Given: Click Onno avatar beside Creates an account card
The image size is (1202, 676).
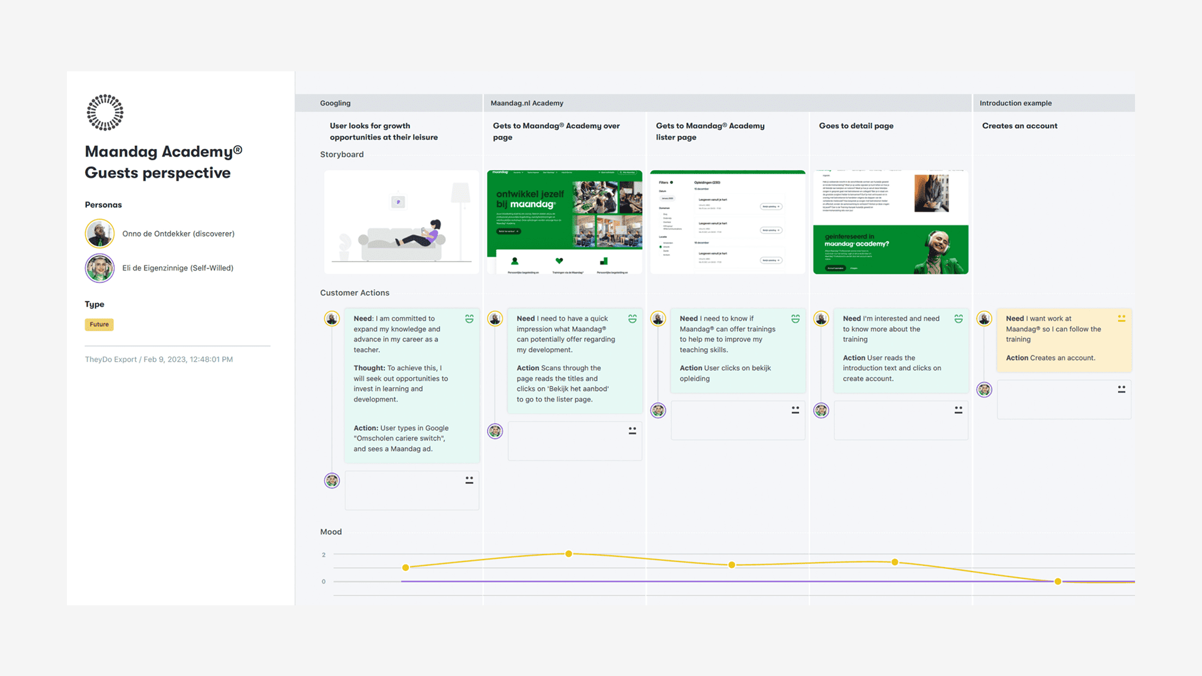Looking at the screenshot, I should click(x=984, y=319).
